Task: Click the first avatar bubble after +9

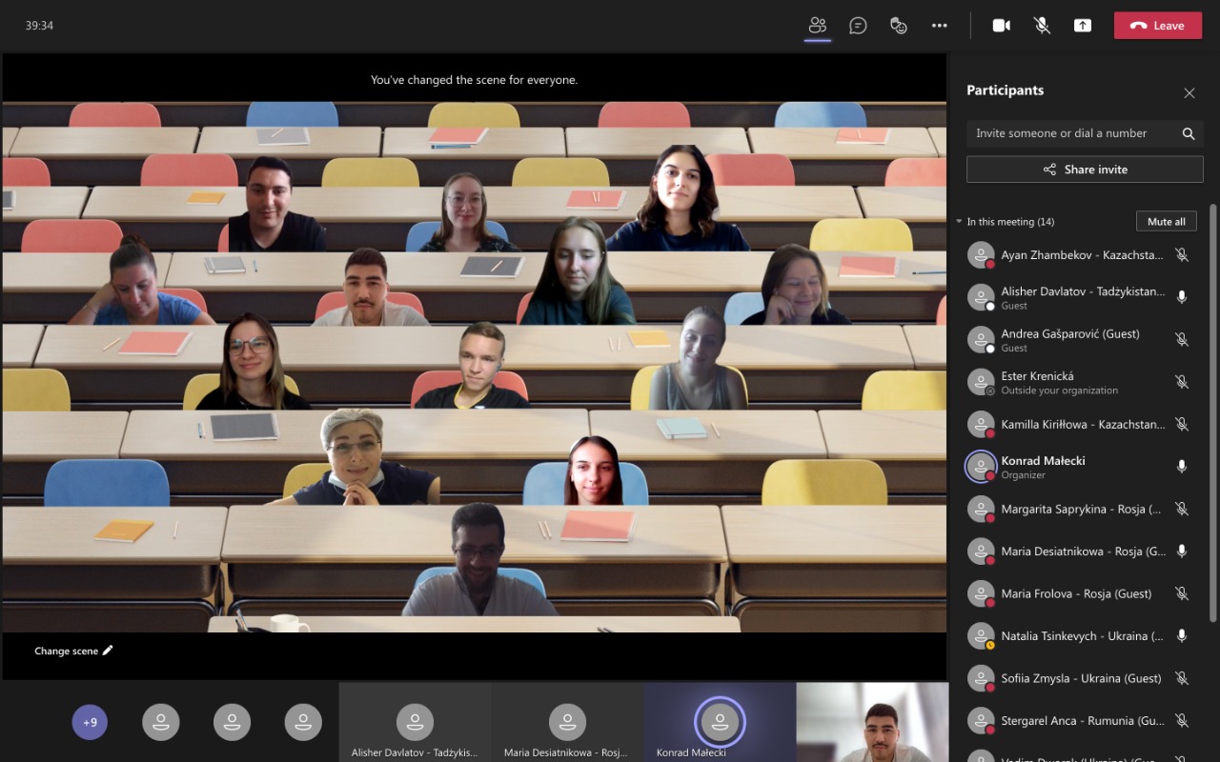Action: click(161, 722)
